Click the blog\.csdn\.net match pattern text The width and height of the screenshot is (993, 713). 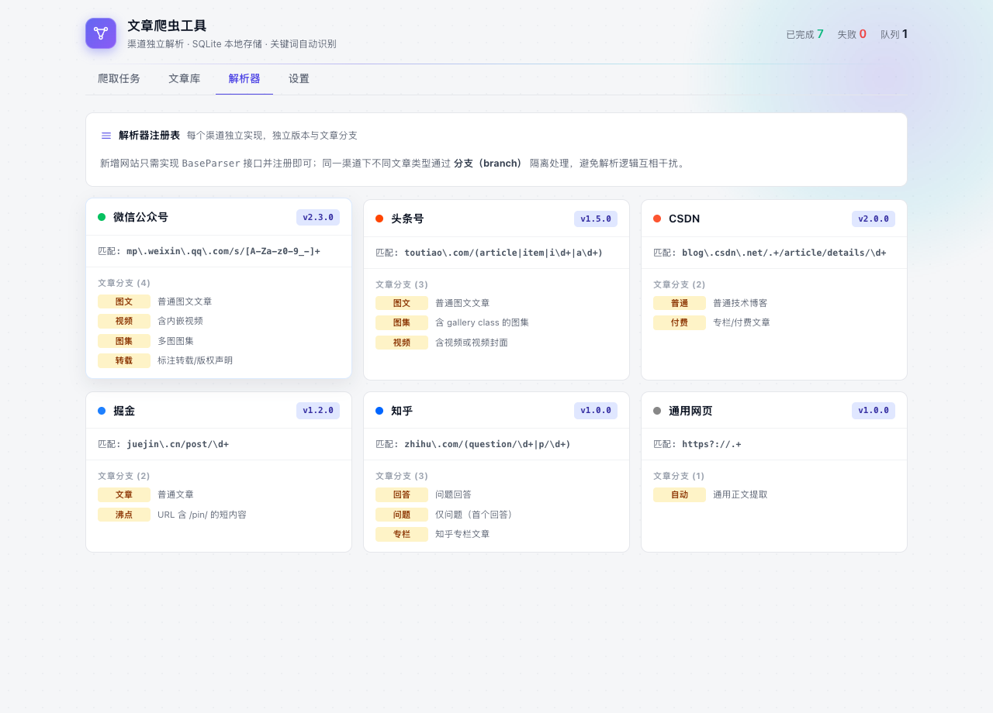point(784,253)
